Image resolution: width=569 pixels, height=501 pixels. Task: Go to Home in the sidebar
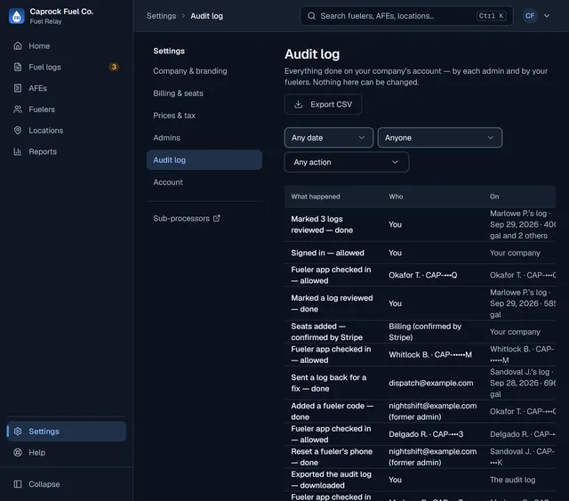click(66, 45)
